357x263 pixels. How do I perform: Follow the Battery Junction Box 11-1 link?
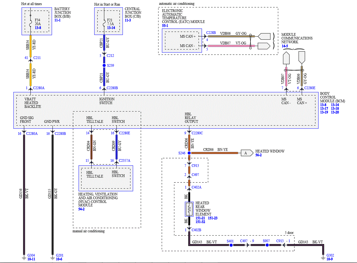click(57, 20)
